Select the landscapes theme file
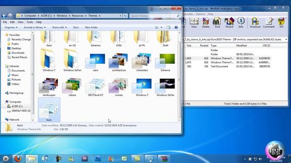 pyautogui.click(x=49, y=87)
